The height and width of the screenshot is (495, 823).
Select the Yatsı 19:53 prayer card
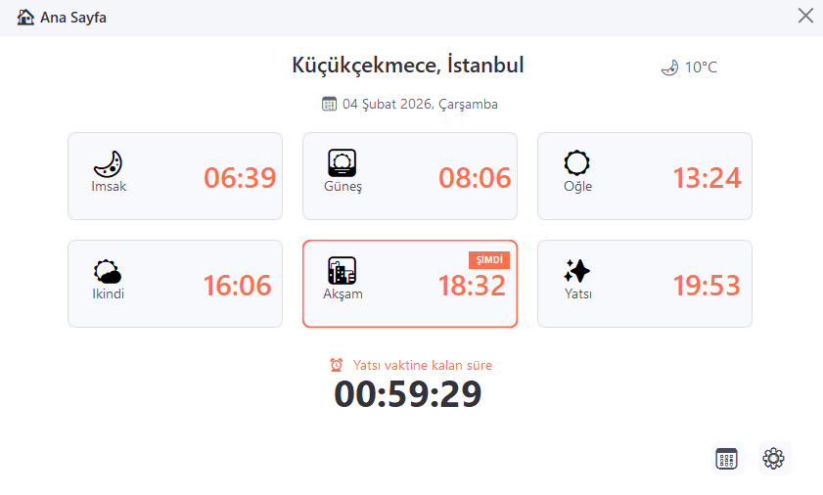[645, 284]
